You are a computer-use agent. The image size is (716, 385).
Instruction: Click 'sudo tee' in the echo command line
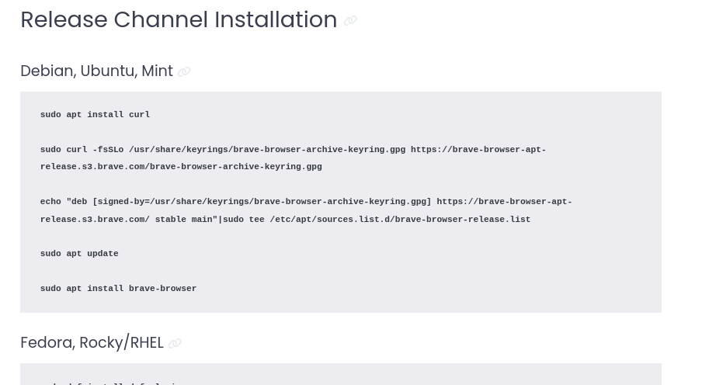coord(243,220)
